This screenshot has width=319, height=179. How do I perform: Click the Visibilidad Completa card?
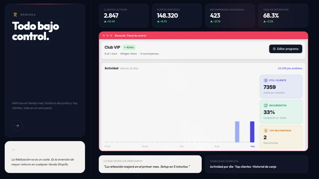pos(256,164)
